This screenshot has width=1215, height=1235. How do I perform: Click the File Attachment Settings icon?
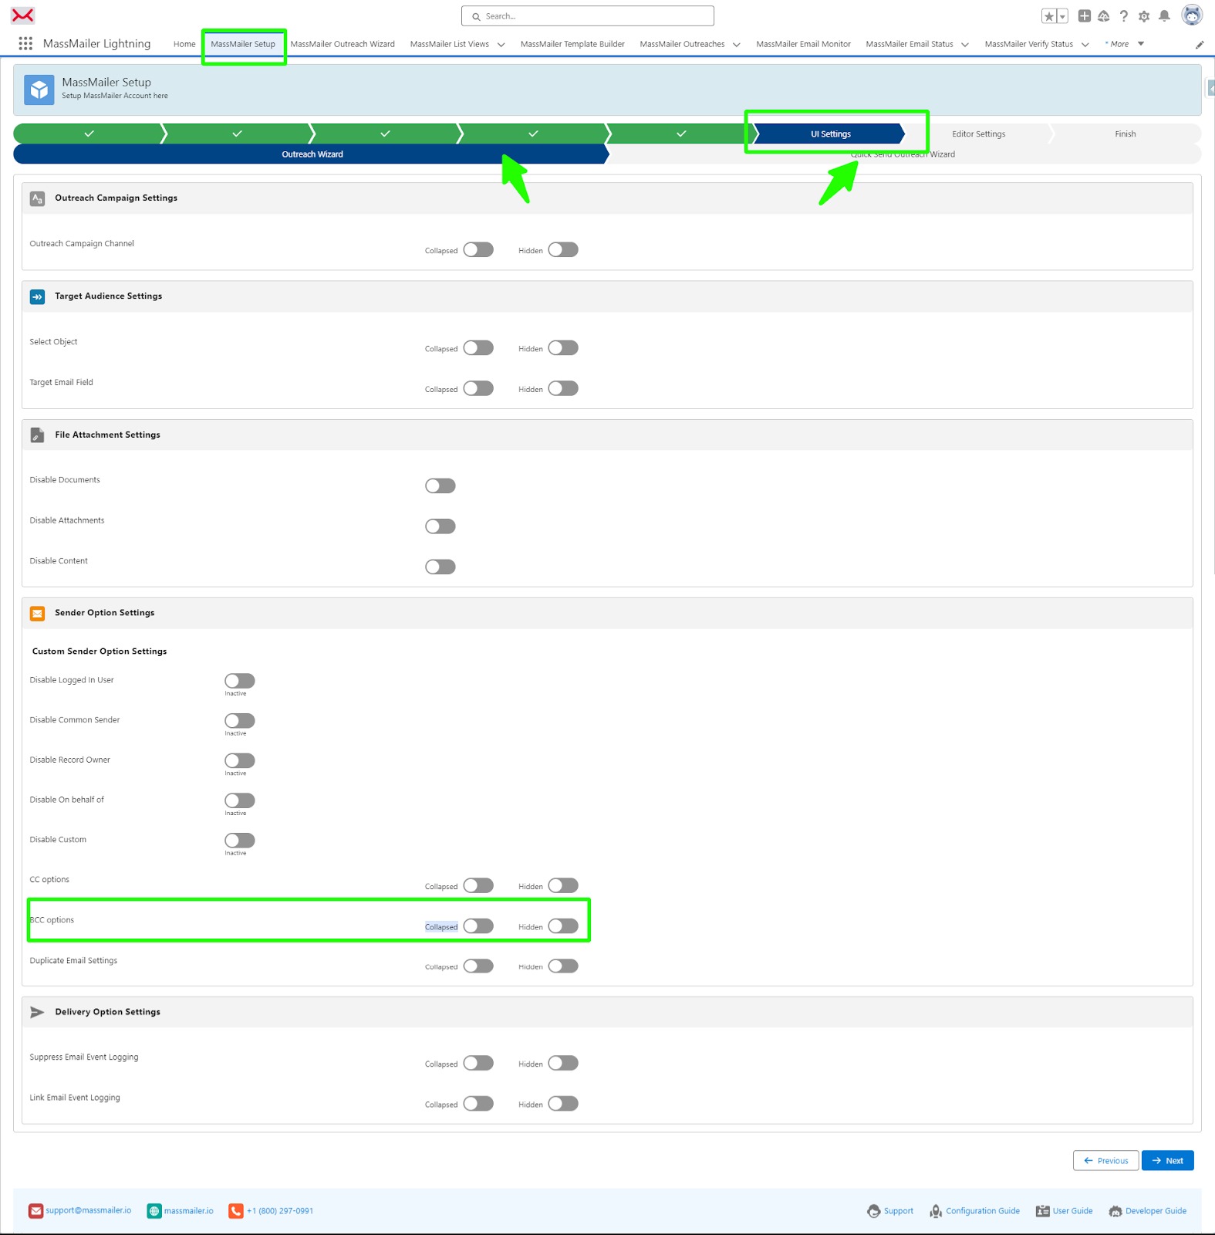pos(37,435)
